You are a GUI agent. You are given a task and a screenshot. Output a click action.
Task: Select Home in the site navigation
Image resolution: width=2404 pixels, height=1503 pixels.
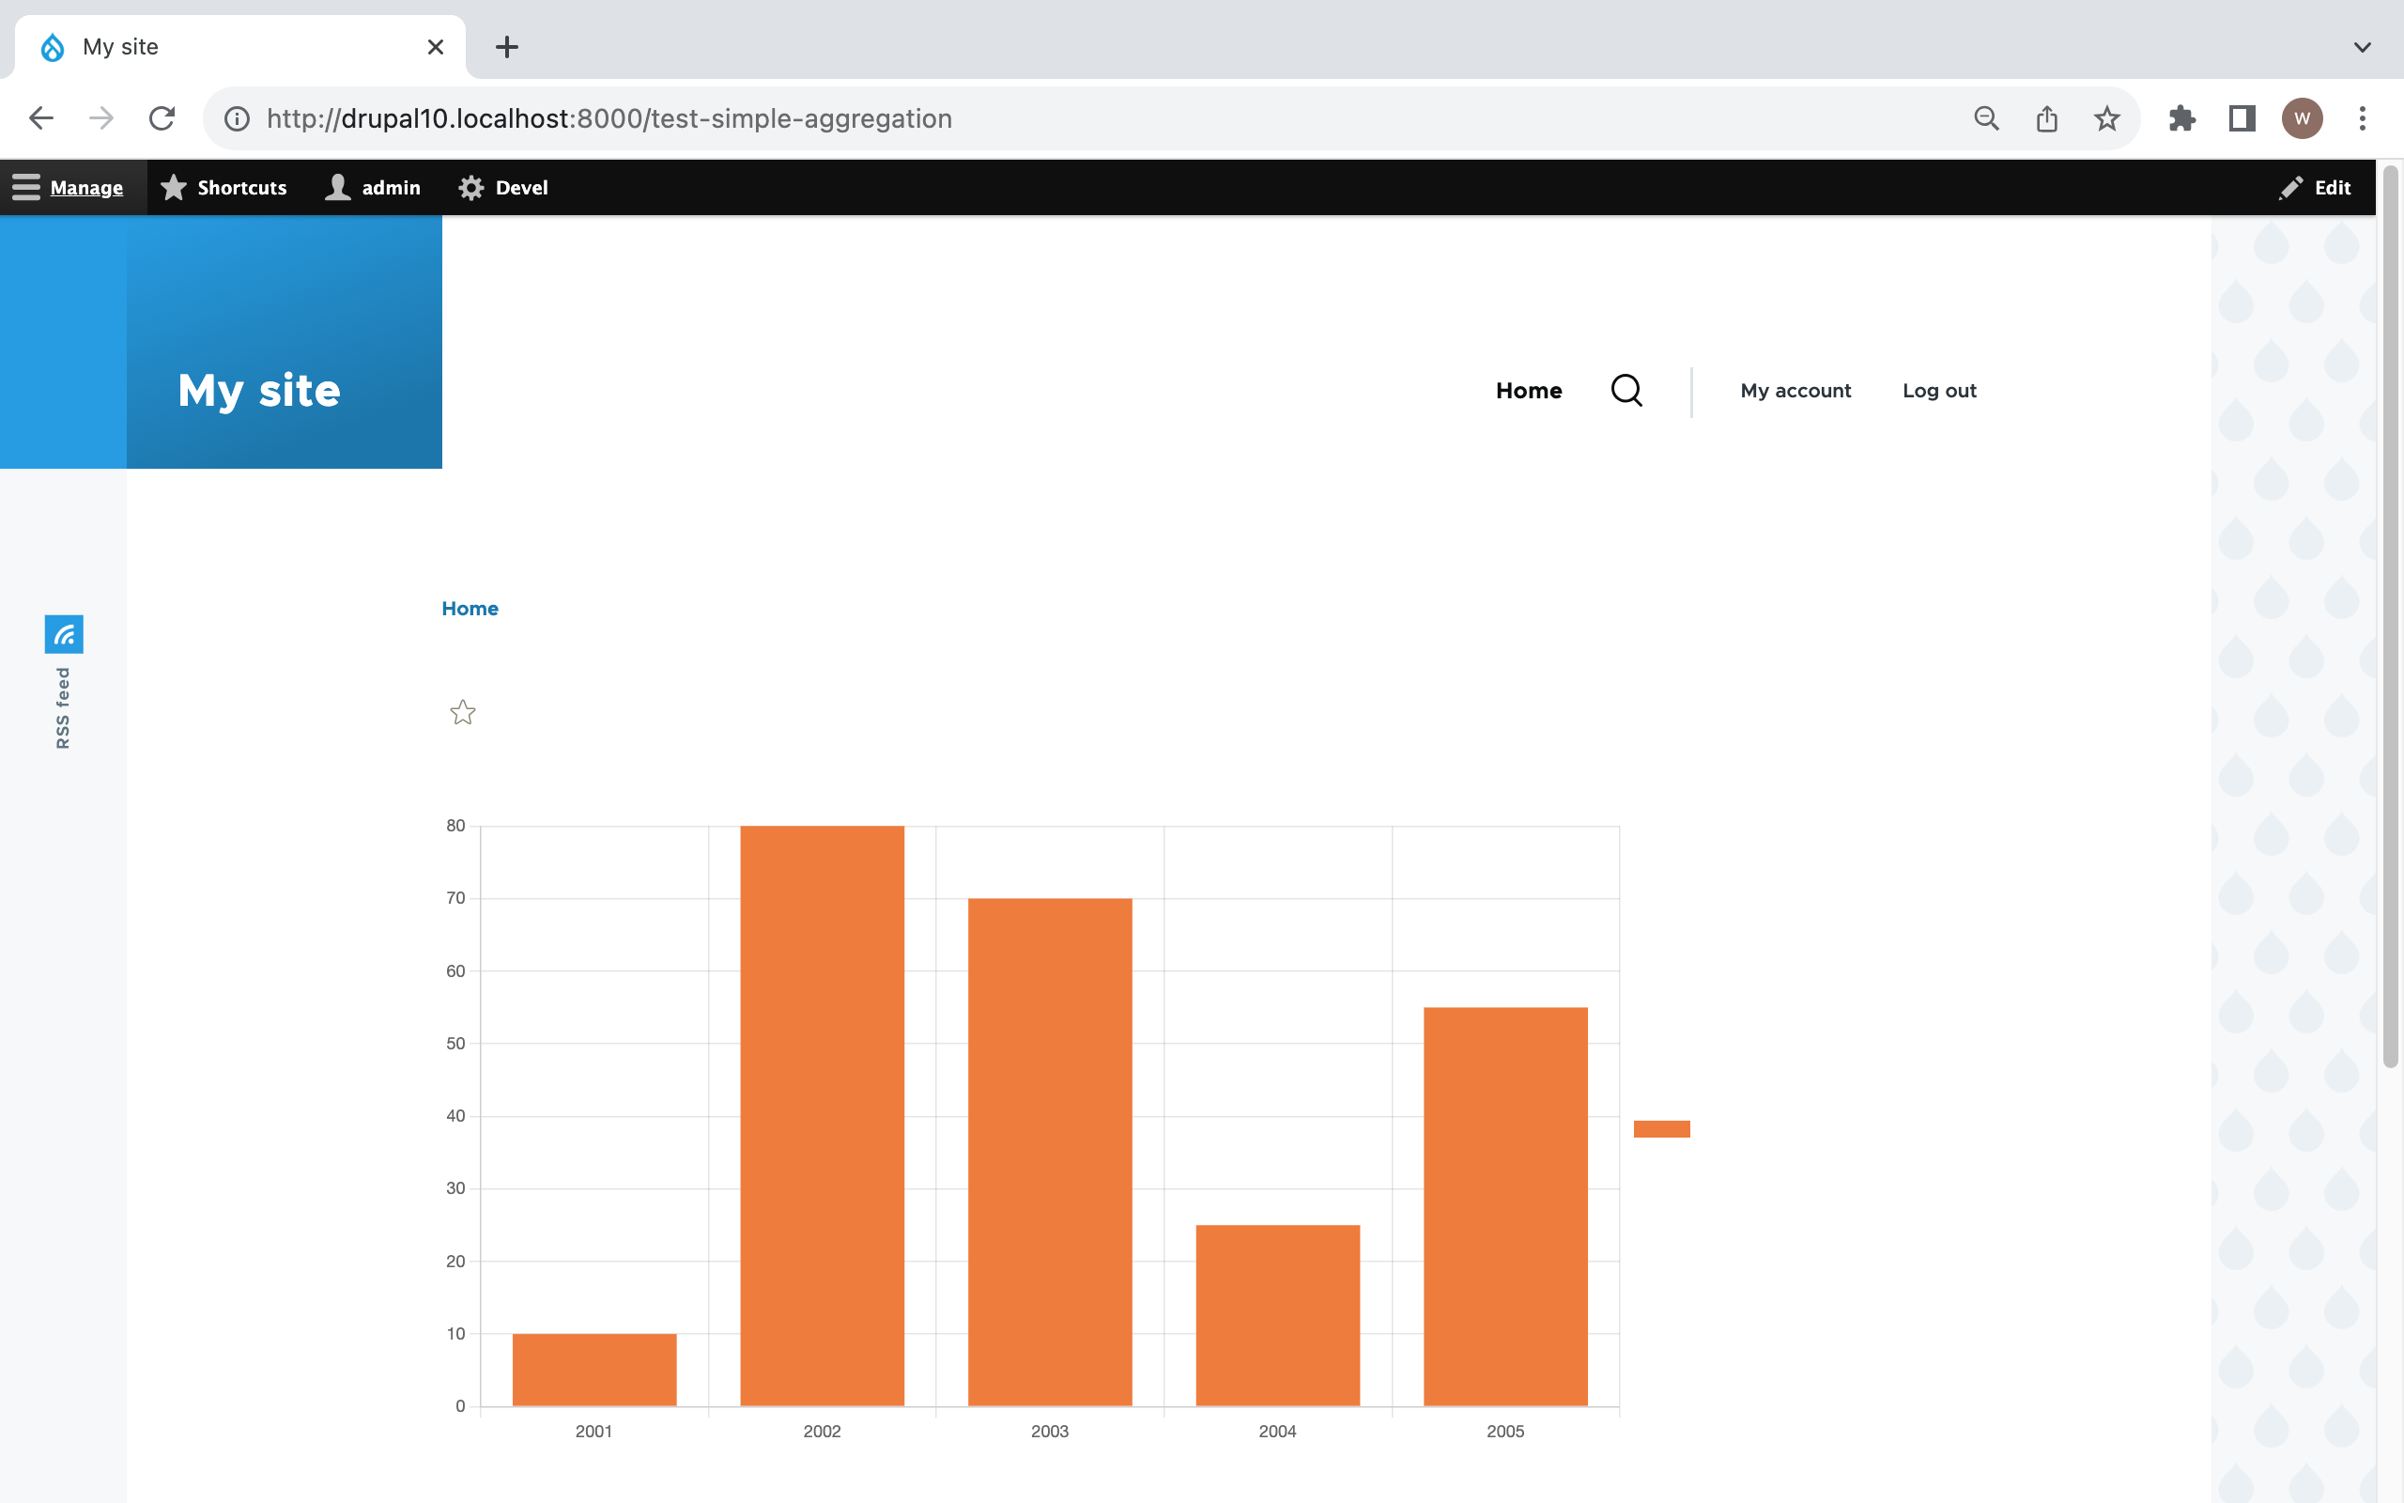pyautogui.click(x=1528, y=391)
